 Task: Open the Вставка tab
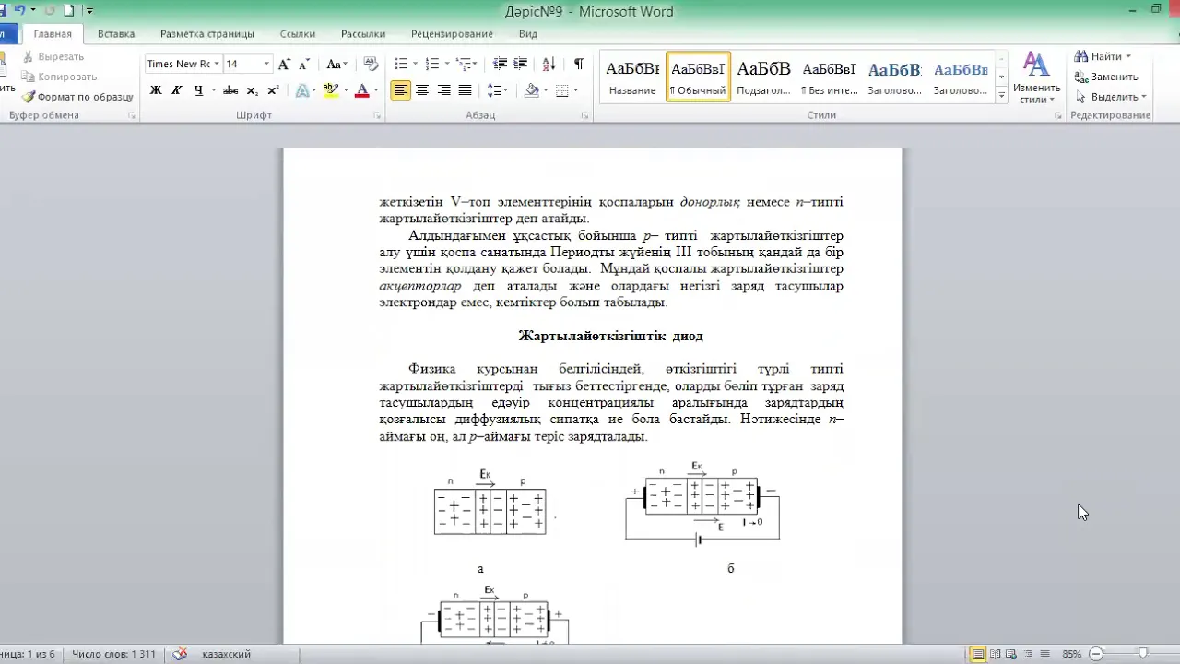[x=116, y=33]
